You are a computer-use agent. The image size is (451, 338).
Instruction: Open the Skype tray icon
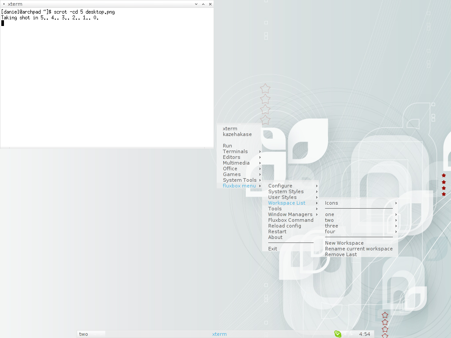[338, 334]
